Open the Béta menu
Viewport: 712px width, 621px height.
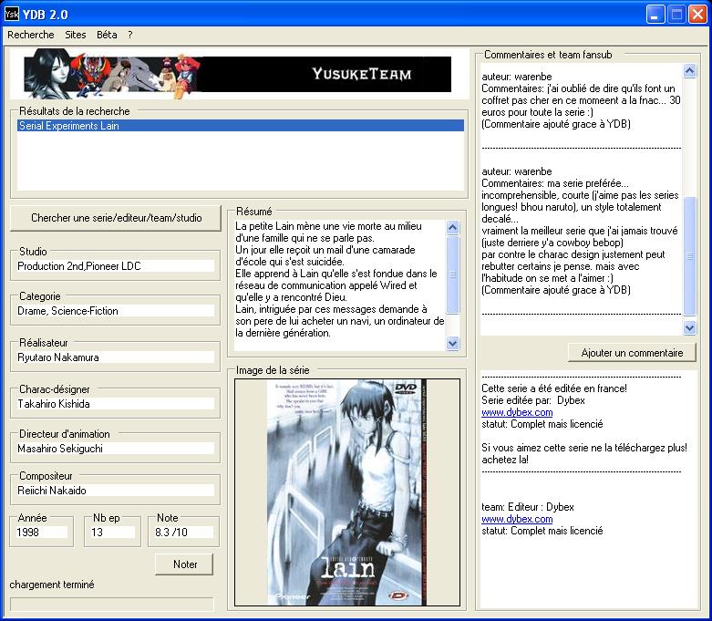click(x=107, y=35)
